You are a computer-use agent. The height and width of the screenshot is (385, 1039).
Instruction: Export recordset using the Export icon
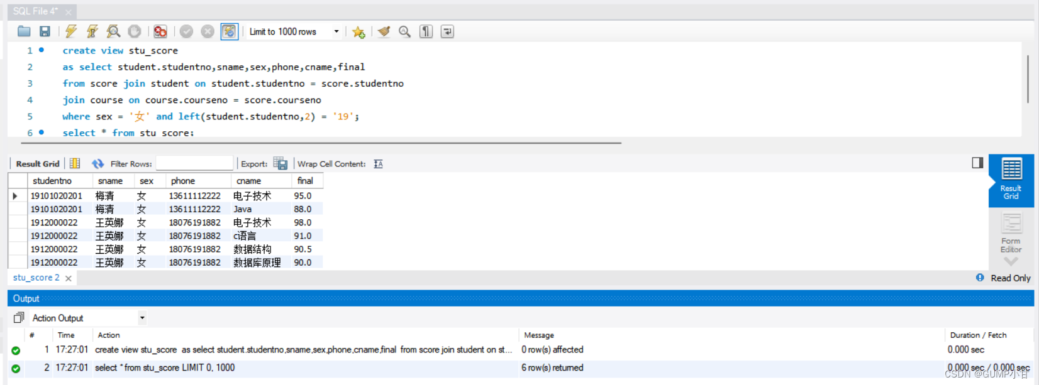click(x=281, y=163)
